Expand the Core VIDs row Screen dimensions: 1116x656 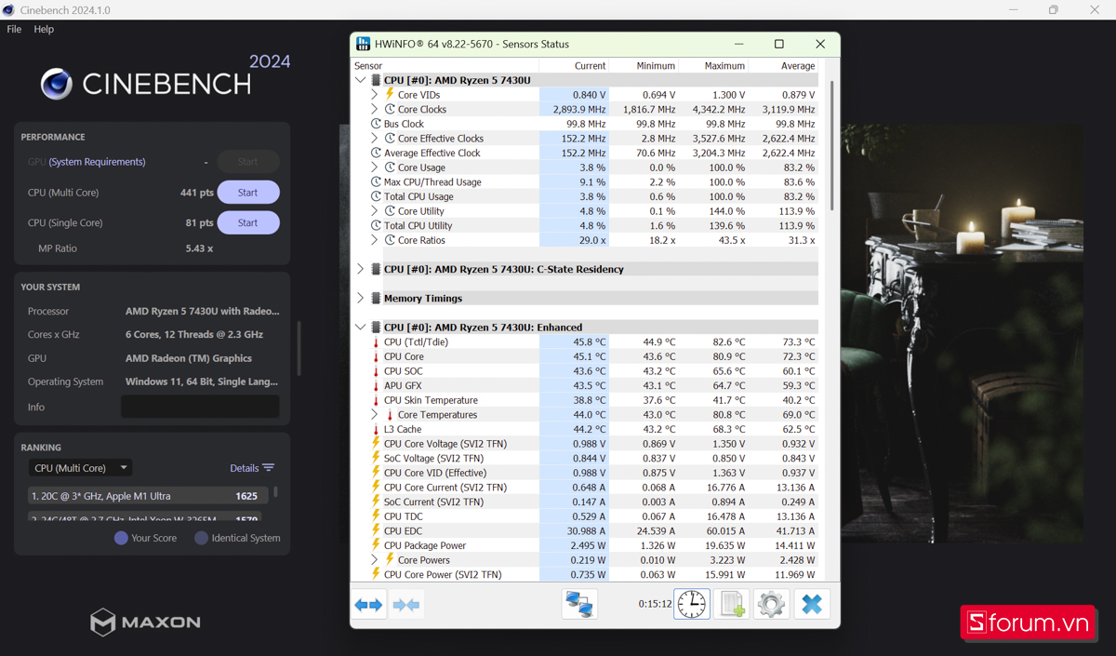coord(375,95)
